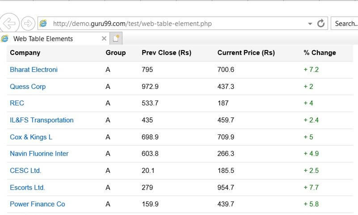
Task: Open the Bharat Electroni company link
Action: click(x=34, y=70)
